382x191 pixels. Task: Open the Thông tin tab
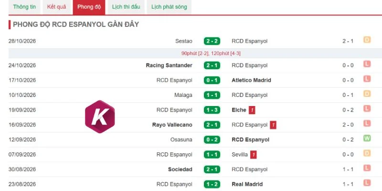(x=24, y=7)
